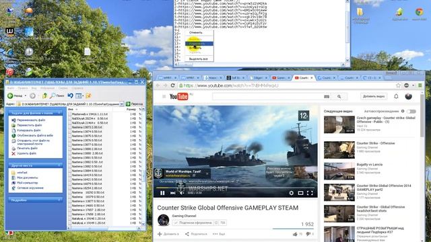Open player settings gear
The width and height of the screenshot is (431, 242).
click(x=291, y=193)
